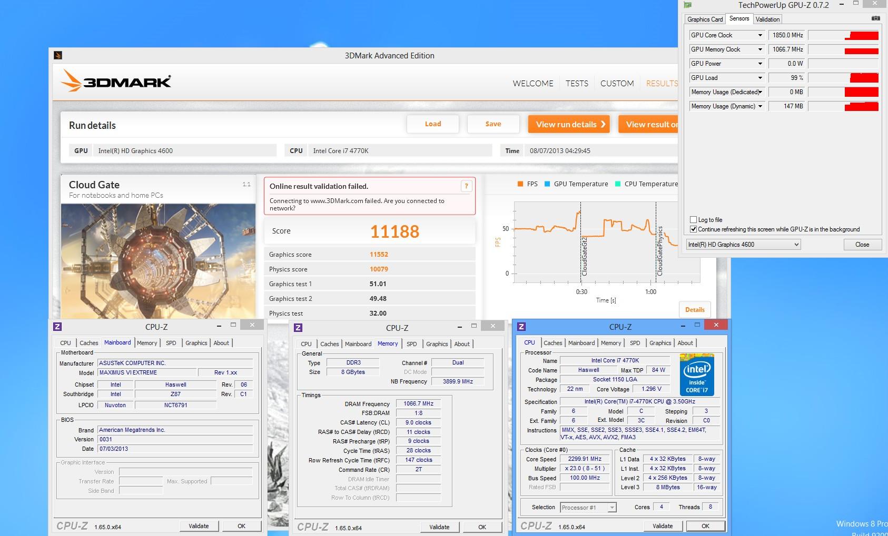Click the CPU-Z CPU window Z icon

click(521, 327)
